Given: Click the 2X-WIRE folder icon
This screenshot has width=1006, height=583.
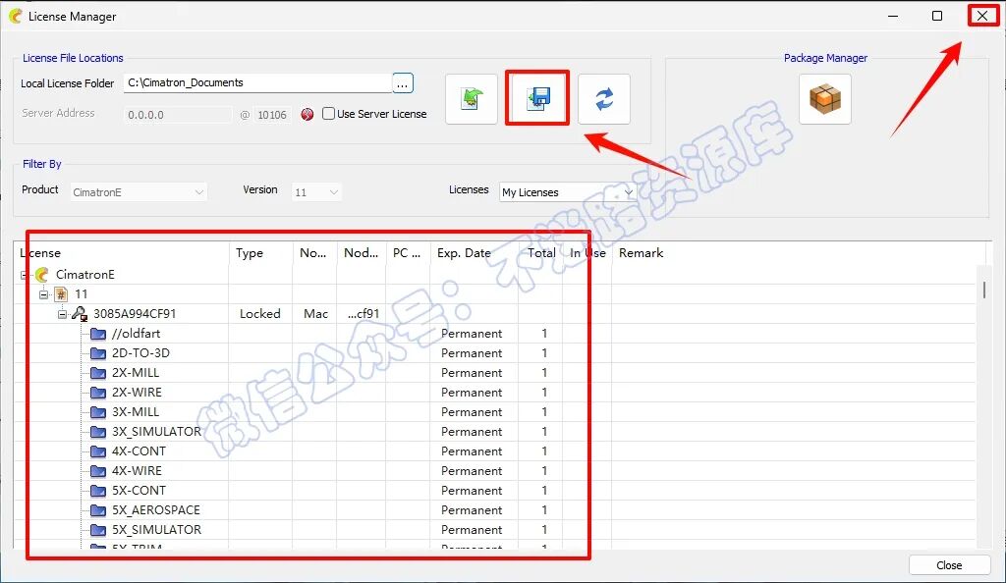Looking at the screenshot, I should 98,392.
